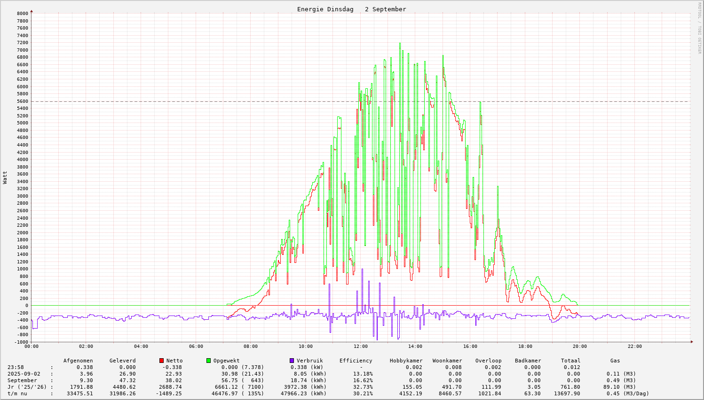Select the chart title Energie Dinsdag 2 September
Screen dimensions: 704x400
tap(351, 9)
